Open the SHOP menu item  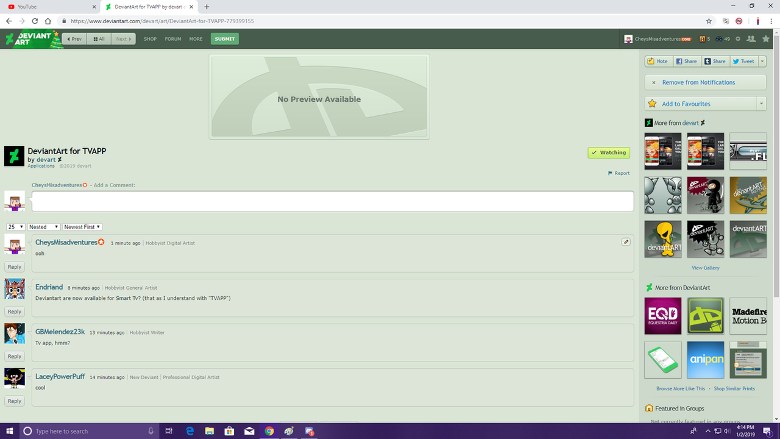[150, 39]
